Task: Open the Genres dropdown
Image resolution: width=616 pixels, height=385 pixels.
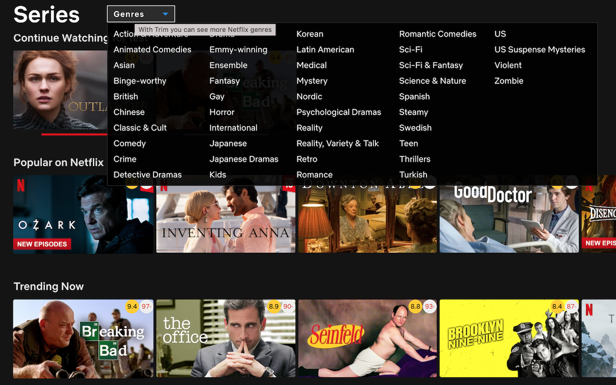Action: click(x=141, y=14)
